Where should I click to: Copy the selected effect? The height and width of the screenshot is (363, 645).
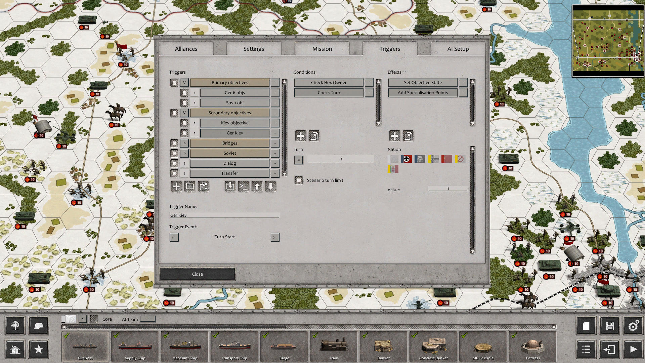click(408, 136)
